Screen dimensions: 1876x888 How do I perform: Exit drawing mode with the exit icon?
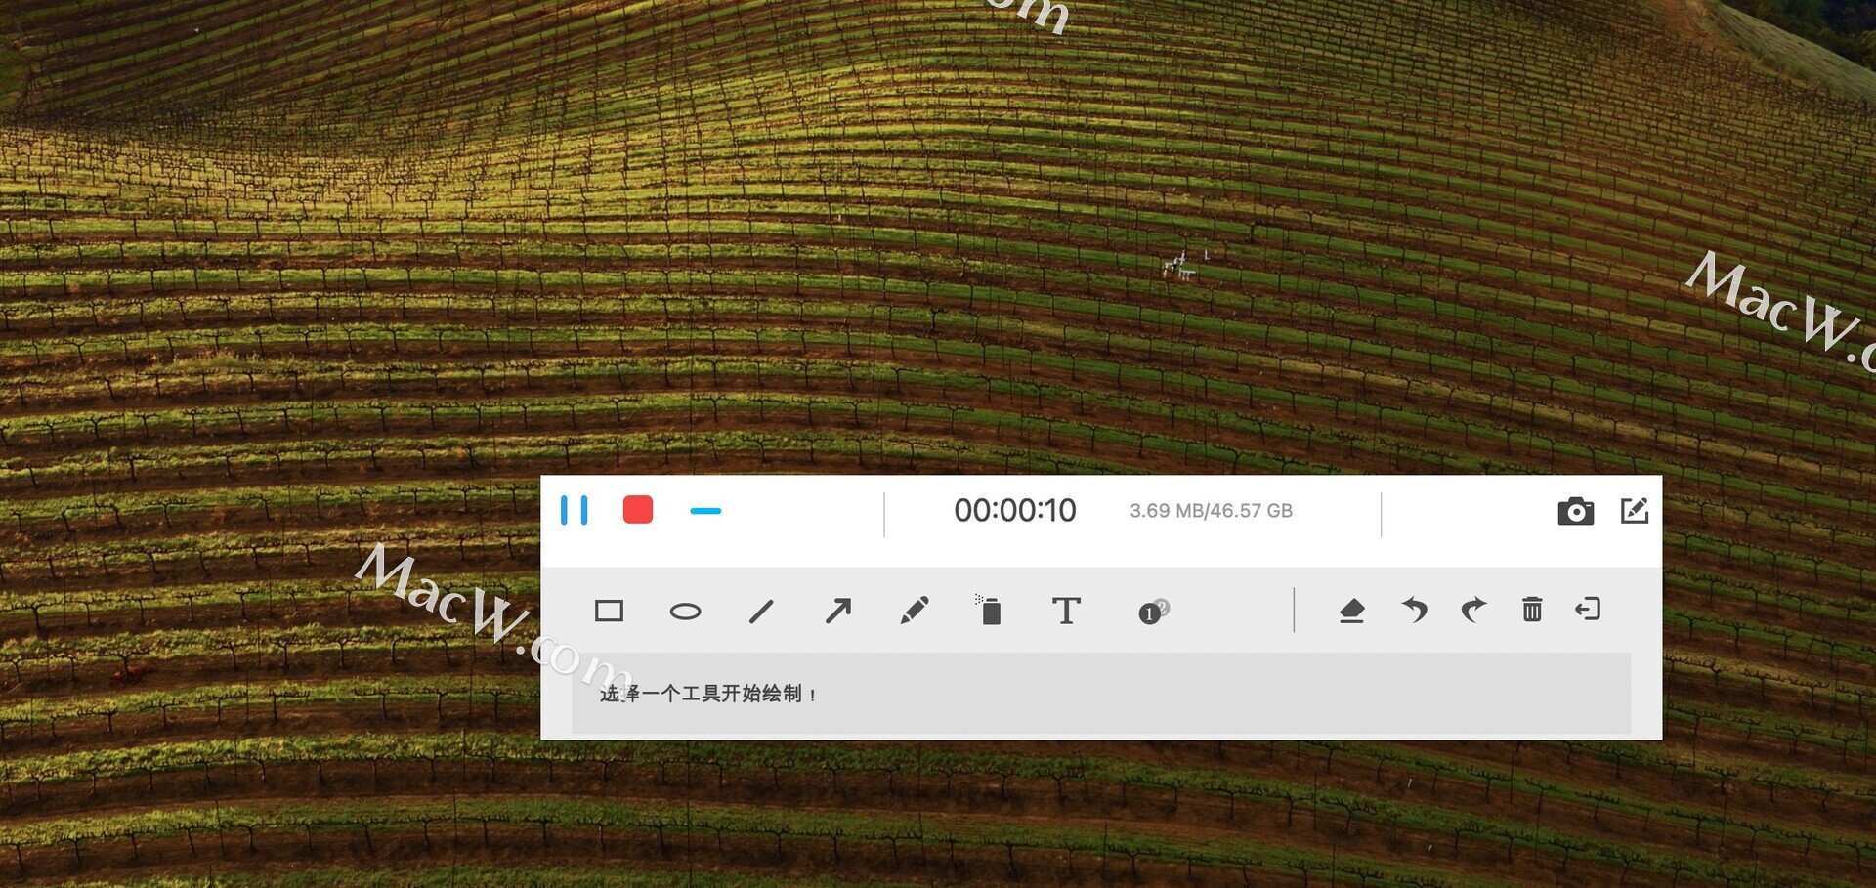pyautogui.click(x=1588, y=610)
